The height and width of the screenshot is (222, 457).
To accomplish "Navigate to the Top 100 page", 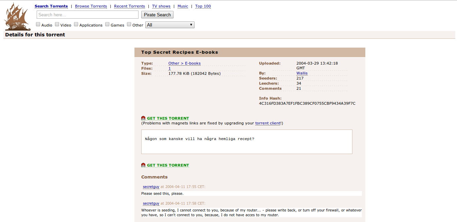I will coord(203,6).
